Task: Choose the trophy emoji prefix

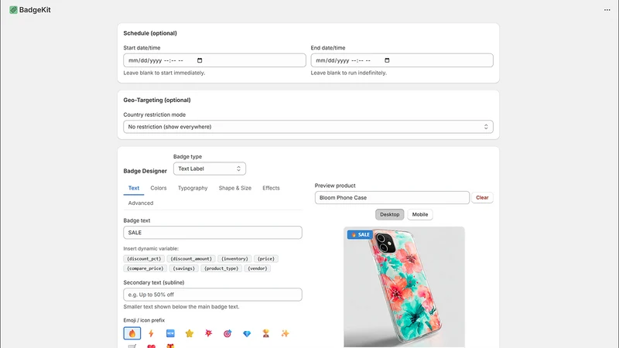Action: 265,333
